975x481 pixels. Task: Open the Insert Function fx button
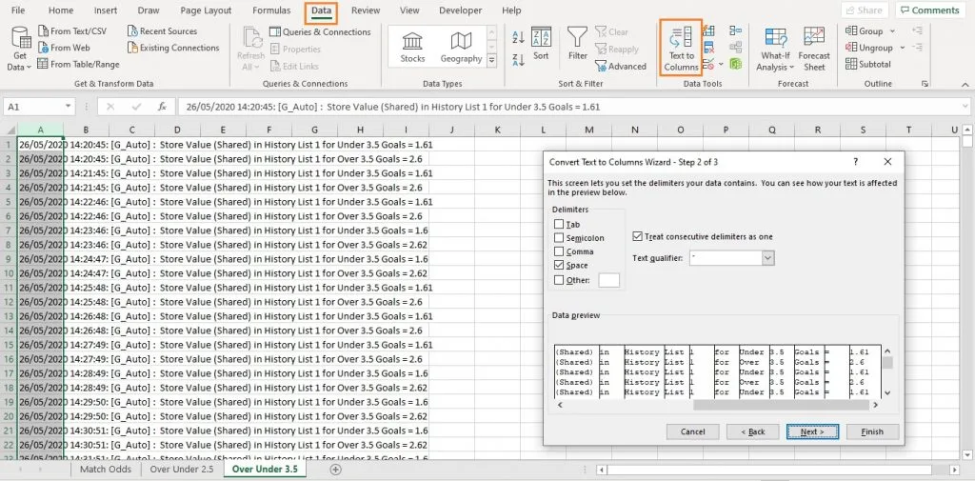point(162,107)
